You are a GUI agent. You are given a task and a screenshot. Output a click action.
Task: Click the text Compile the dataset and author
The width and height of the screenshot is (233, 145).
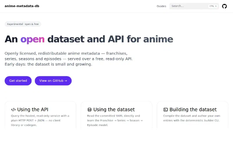(x=185, y=116)
